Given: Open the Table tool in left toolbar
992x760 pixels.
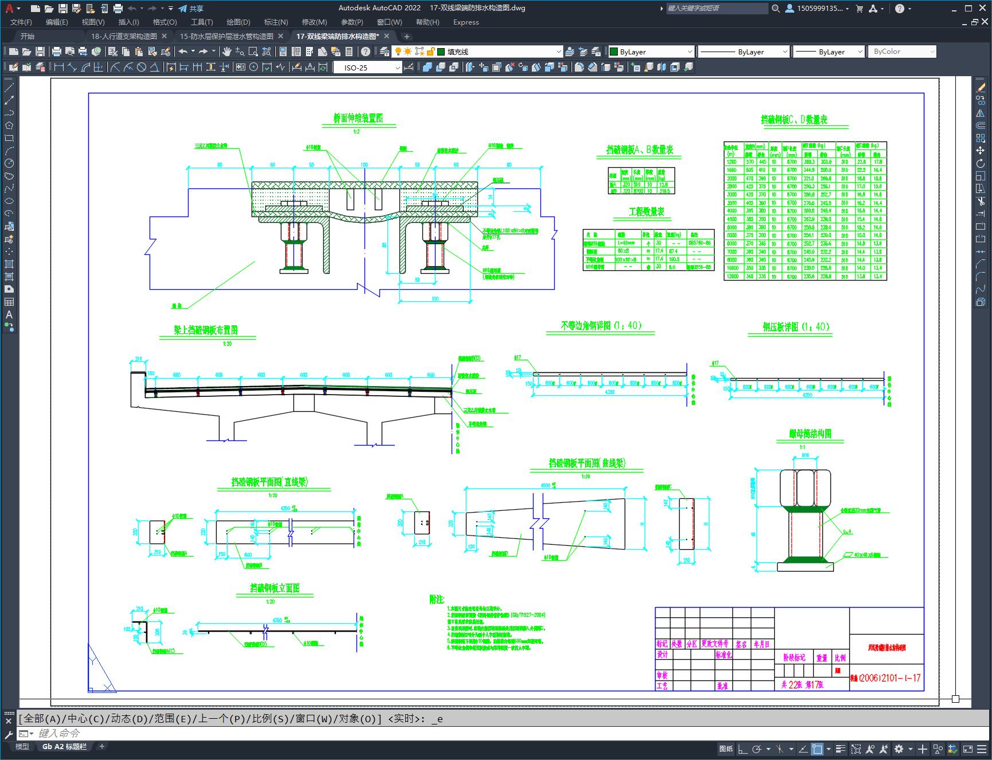Looking at the screenshot, I should [9, 302].
